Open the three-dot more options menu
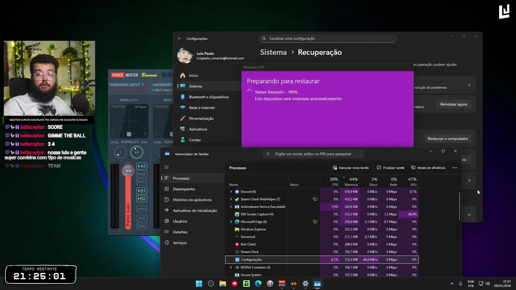Image resolution: width=516 pixels, height=290 pixels. pos(455,168)
